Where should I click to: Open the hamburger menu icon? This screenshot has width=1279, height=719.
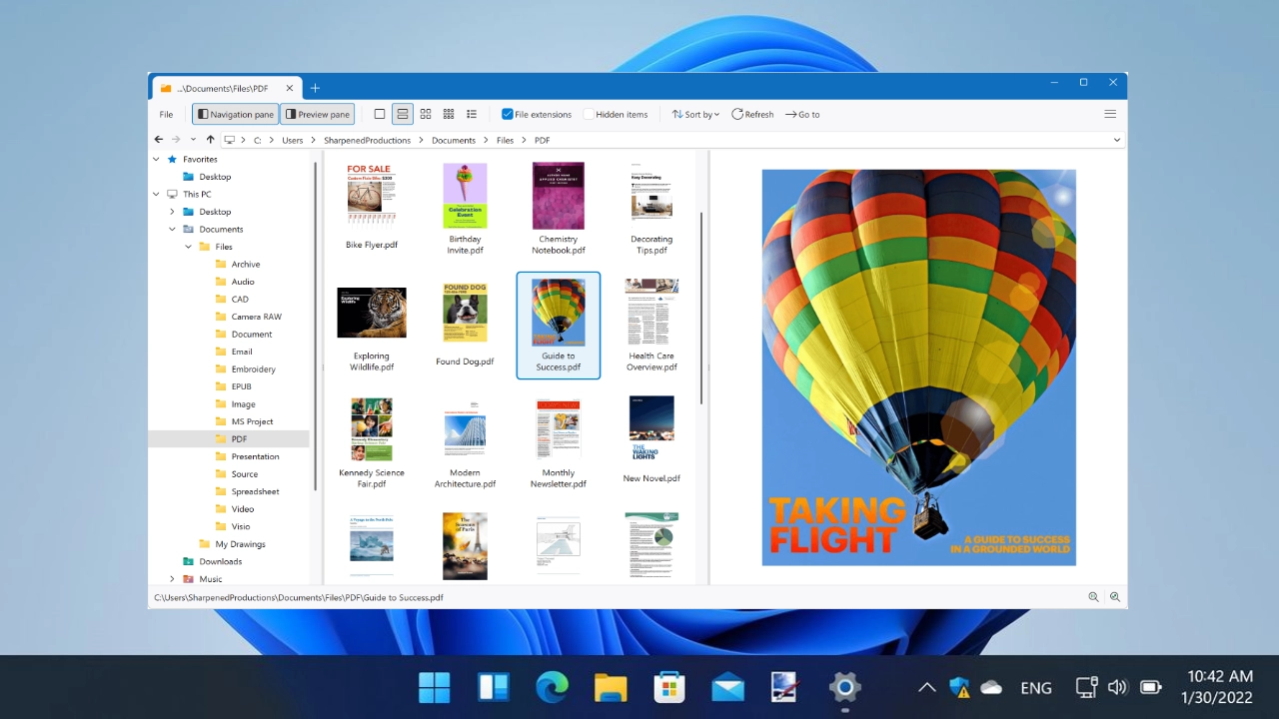[1110, 114]
